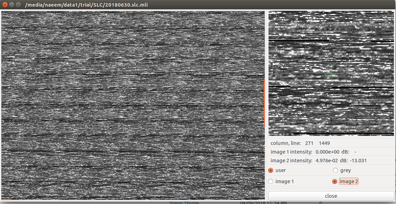Minimize the window from the title bar
Viewport: 396px width, 204px height.
[11, 5]
